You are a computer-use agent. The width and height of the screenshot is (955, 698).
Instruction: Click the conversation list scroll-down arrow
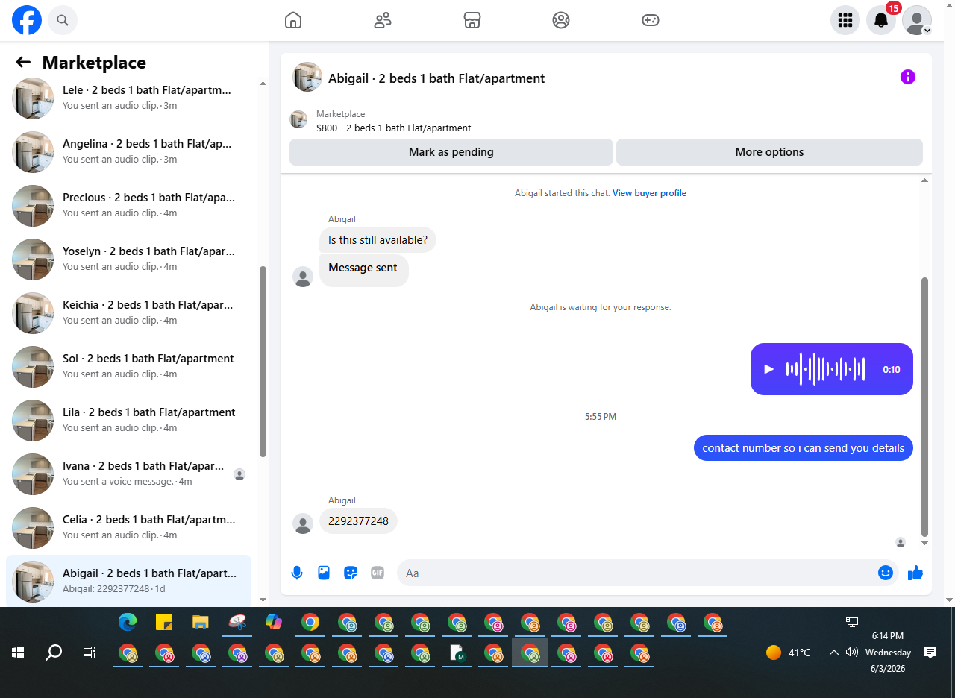pyautogui.click(x=263, y=600)
